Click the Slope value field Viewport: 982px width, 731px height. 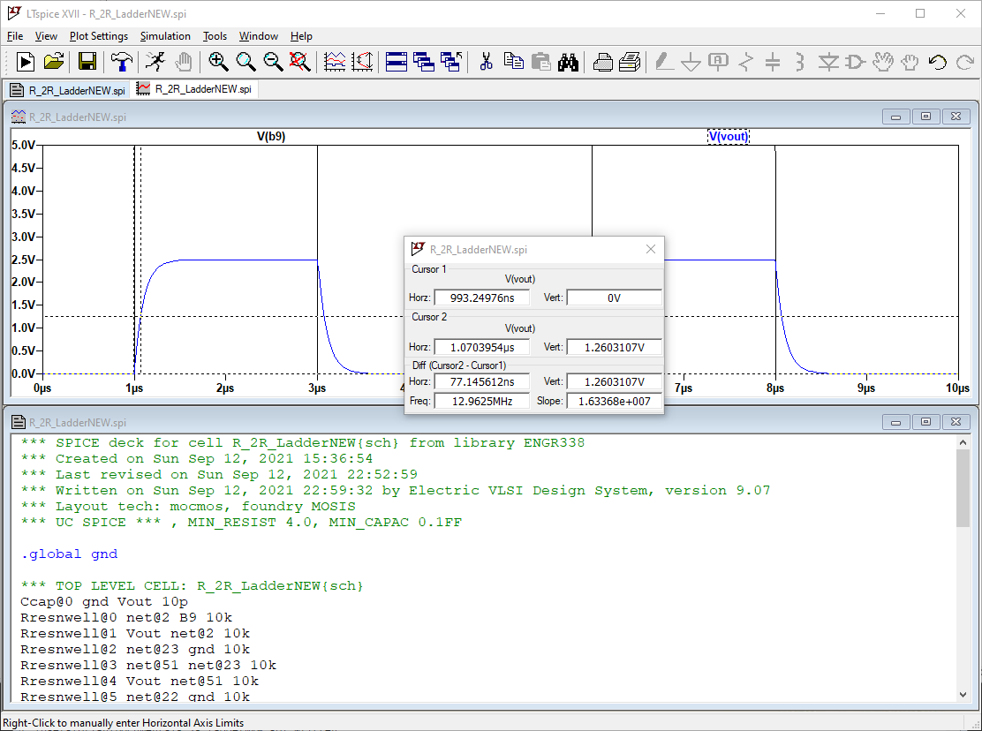[x=614, y=401]
